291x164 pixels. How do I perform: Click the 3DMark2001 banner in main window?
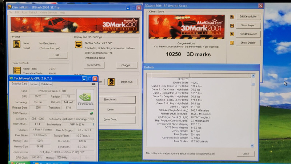(75, 25)
